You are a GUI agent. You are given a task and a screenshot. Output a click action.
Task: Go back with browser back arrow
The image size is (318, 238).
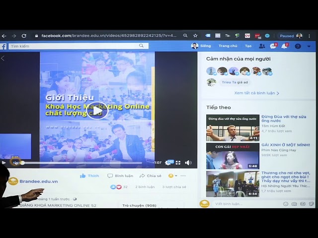pyautogui.click(x=4, y=36)
